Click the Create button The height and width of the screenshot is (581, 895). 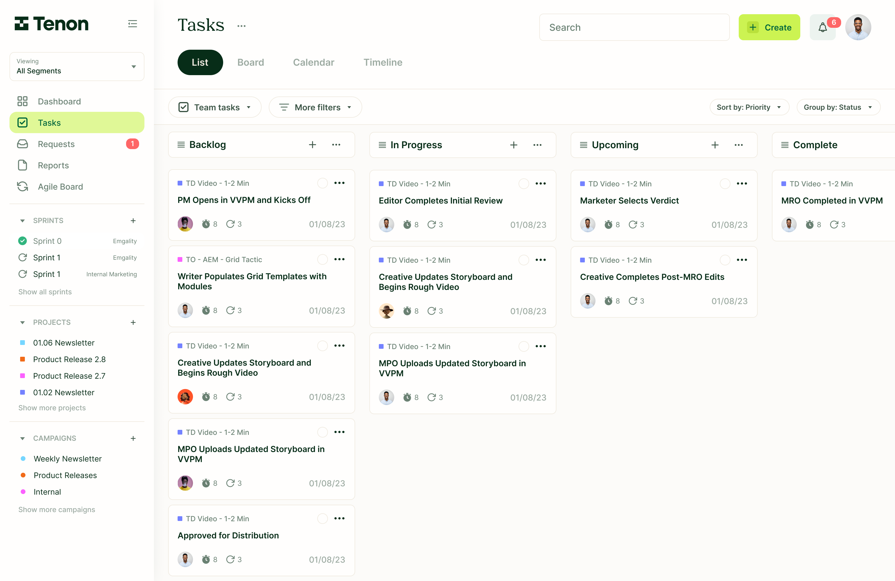coord(769,28)
